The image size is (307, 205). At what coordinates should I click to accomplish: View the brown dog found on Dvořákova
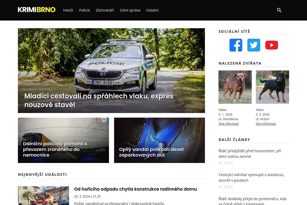click(x=235, y=87)
